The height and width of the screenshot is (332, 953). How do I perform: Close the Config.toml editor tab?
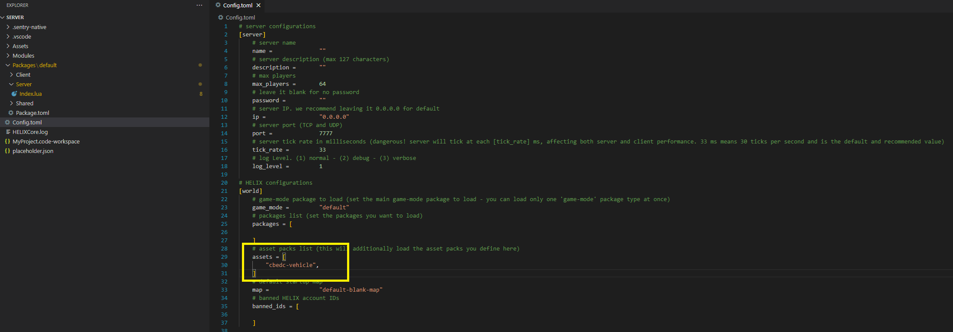coord(258,5)
